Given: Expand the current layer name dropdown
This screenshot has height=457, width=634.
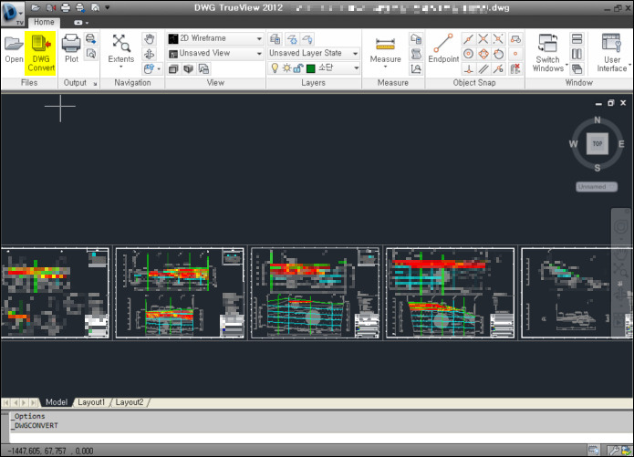Looking at the screenshot, I should (x=356, y=68).
